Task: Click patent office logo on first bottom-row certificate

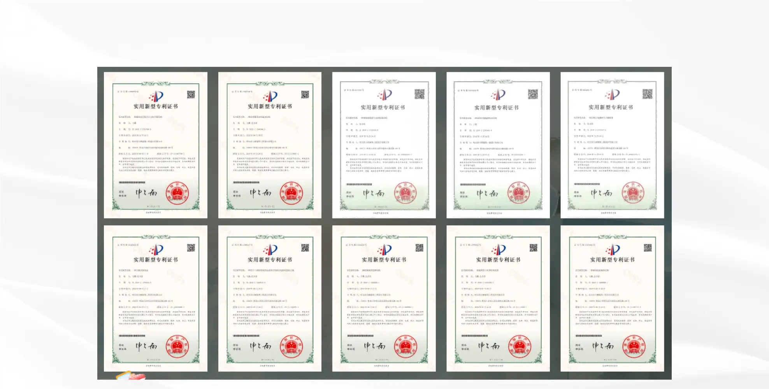Action: coord(156,249)
